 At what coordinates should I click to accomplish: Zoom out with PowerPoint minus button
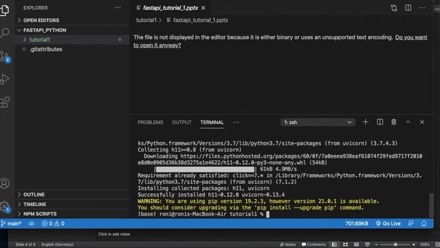click(x=377, y=245)
